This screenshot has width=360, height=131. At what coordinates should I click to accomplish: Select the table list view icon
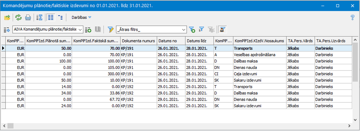(51, 17)
